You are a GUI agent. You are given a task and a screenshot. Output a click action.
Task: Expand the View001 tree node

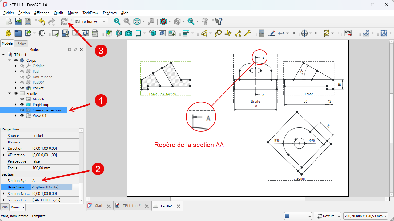(x=16, y=116)
